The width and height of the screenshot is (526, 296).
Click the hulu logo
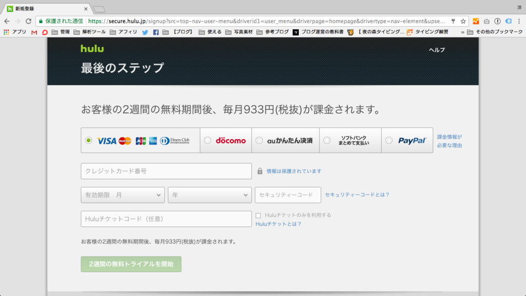pos(92,49)
